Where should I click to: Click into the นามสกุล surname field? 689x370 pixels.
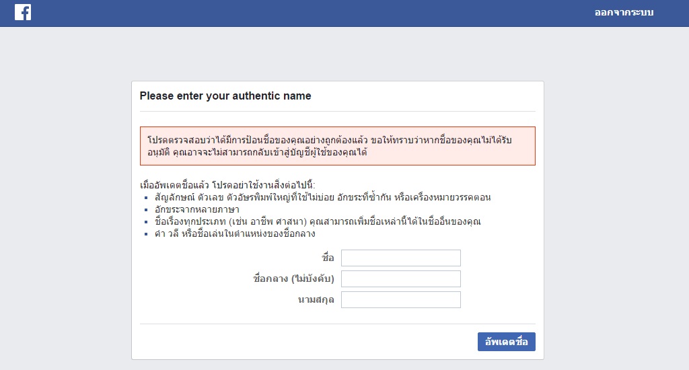click(401, 299)
